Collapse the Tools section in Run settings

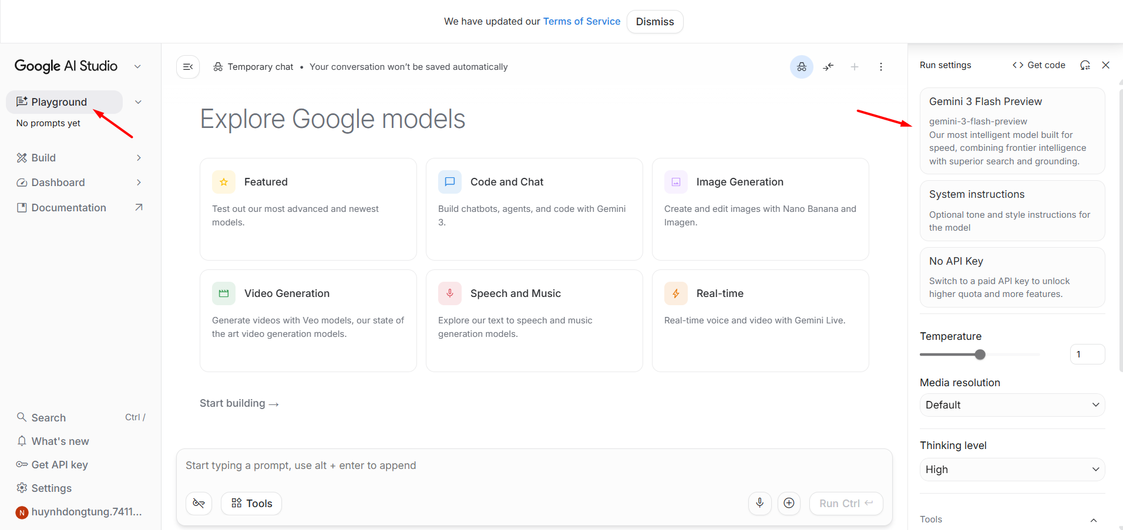point(1093,520)
